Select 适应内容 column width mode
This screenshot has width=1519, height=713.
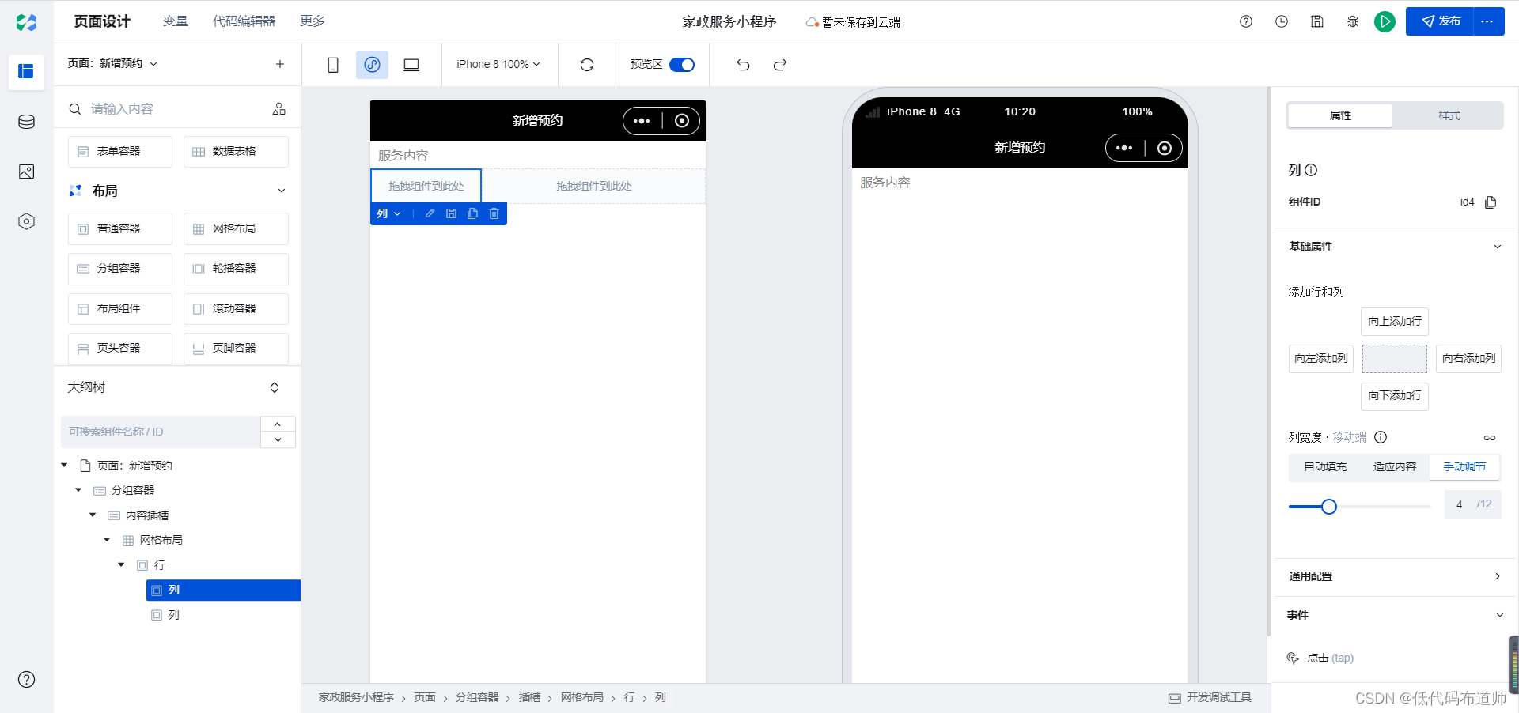point(1395,466)
